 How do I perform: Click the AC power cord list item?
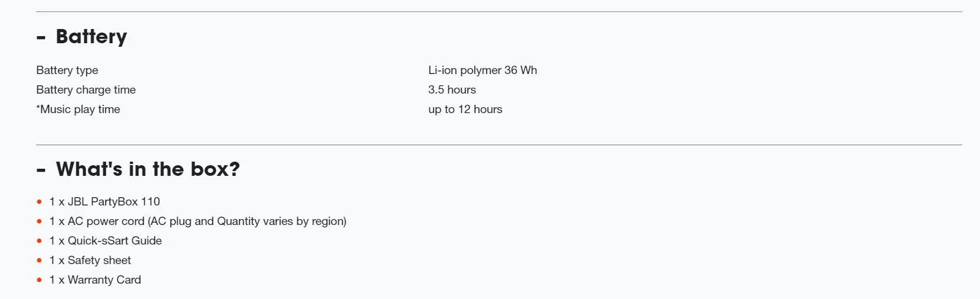click(198, 221)
